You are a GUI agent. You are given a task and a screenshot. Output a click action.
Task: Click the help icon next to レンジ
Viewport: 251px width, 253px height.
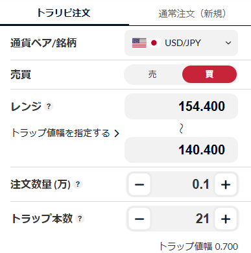point(49,106)
